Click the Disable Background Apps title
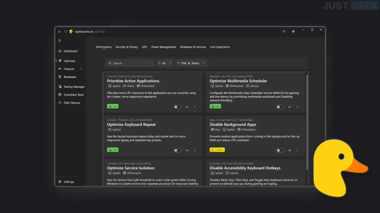The image size is (380, 213). coord(233,124)
